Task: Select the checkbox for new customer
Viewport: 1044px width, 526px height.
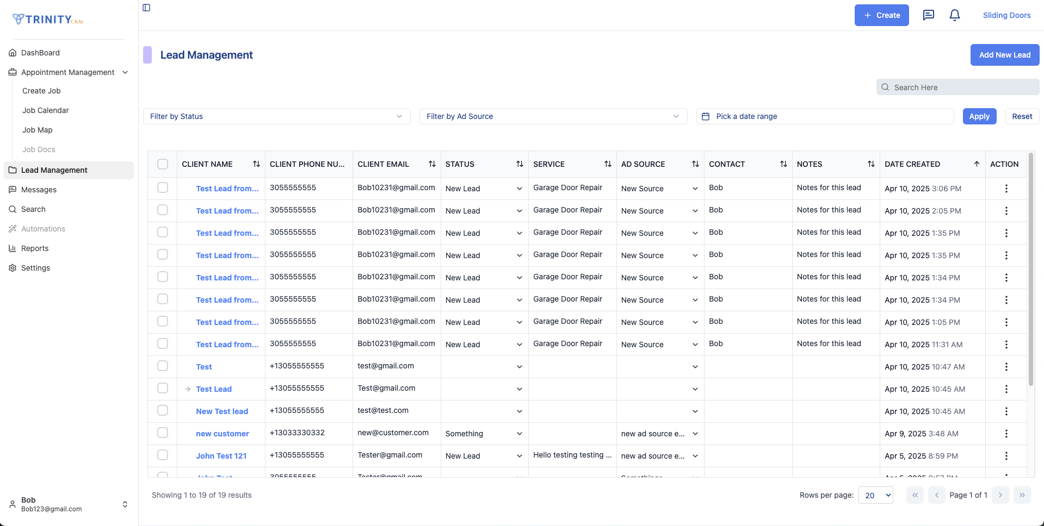Action: (x=163, y=433)
